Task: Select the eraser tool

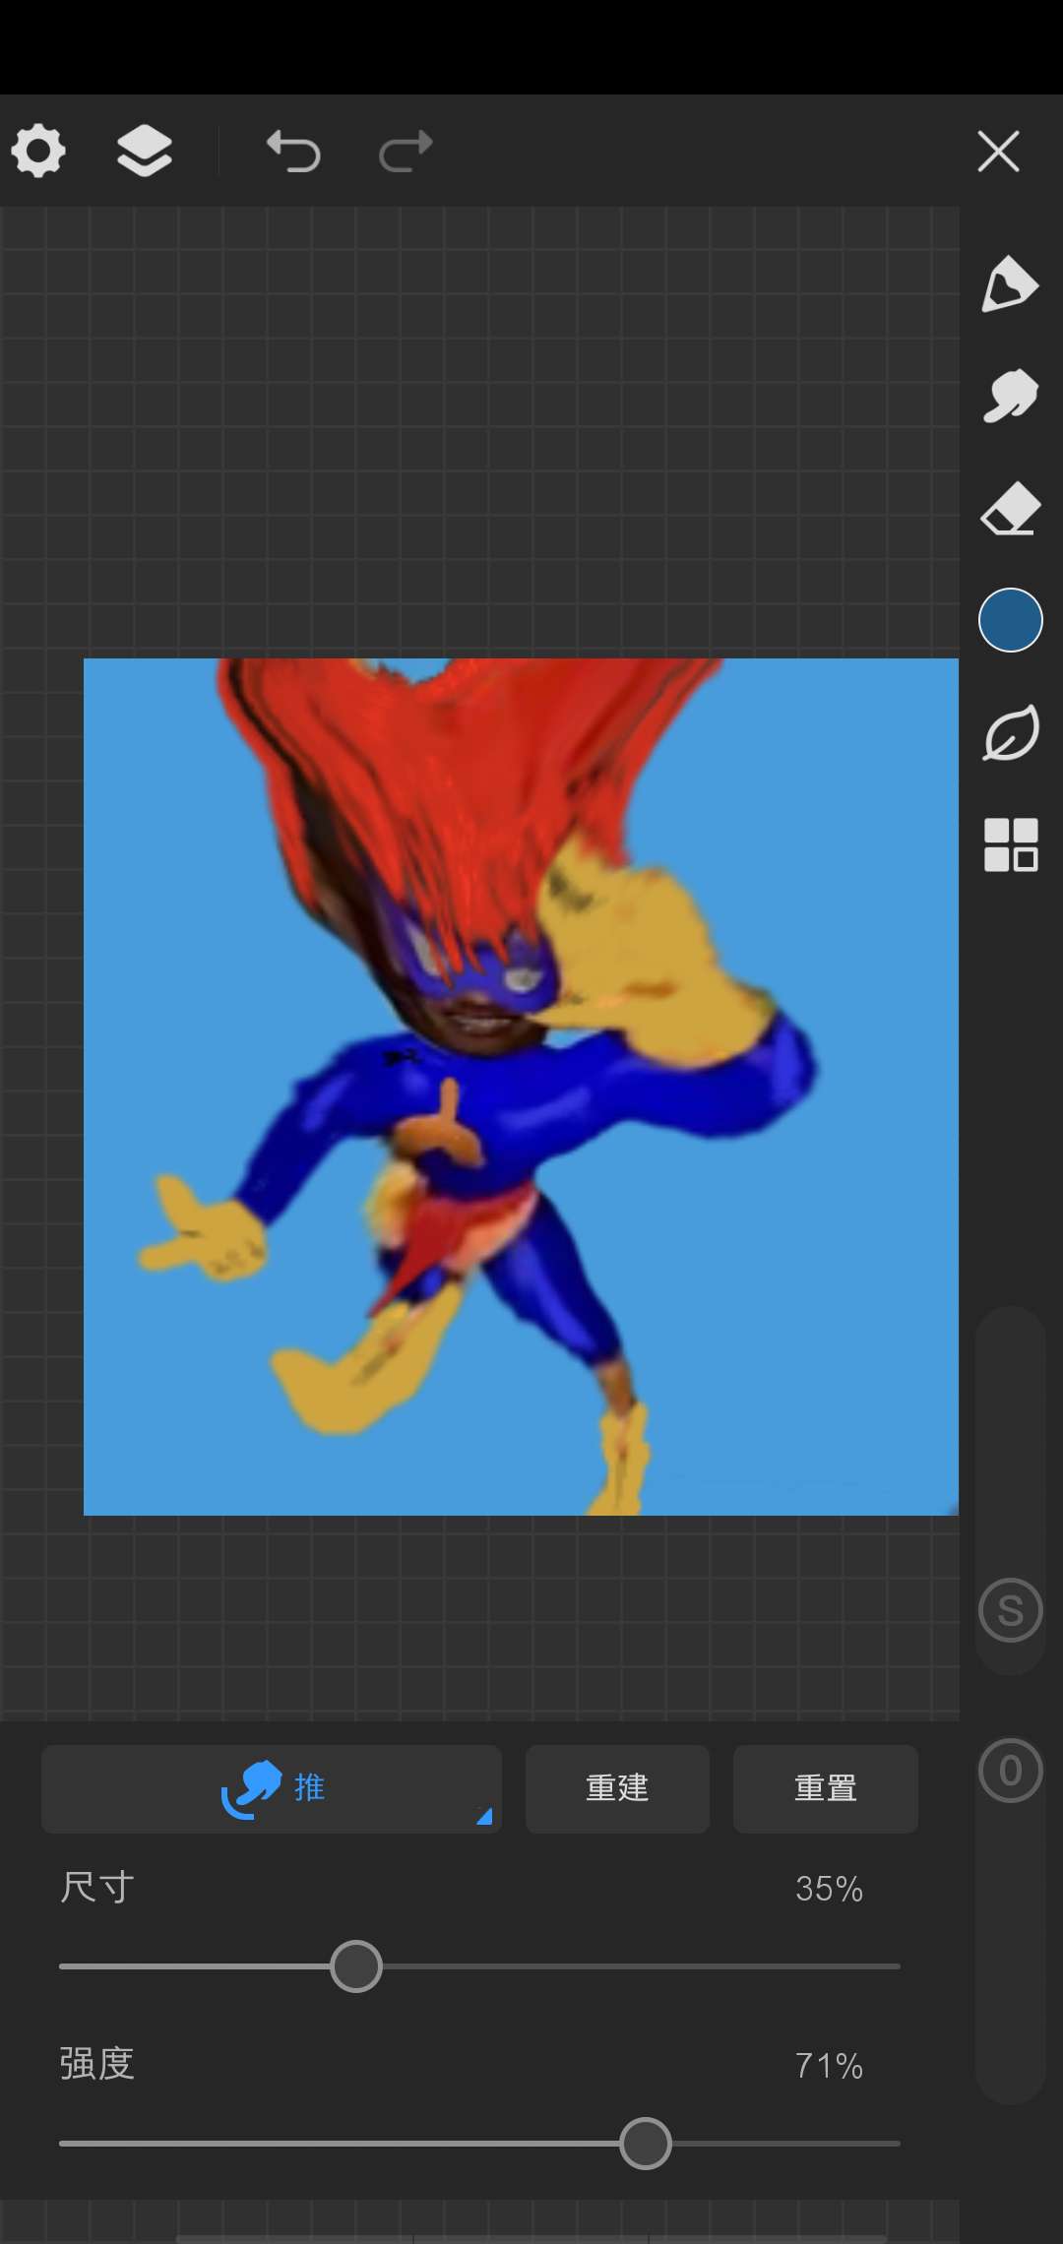Action: point(1010,509)
